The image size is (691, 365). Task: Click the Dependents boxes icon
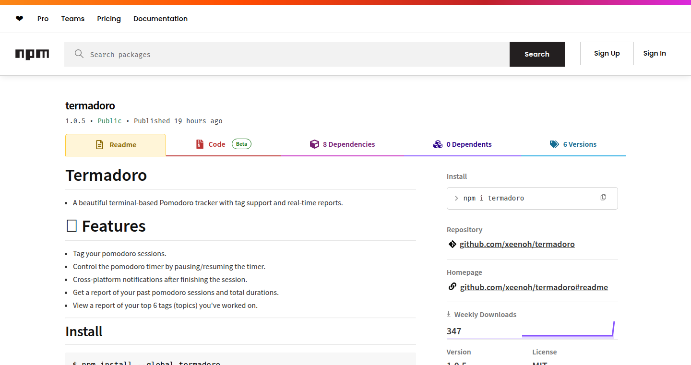438,144
